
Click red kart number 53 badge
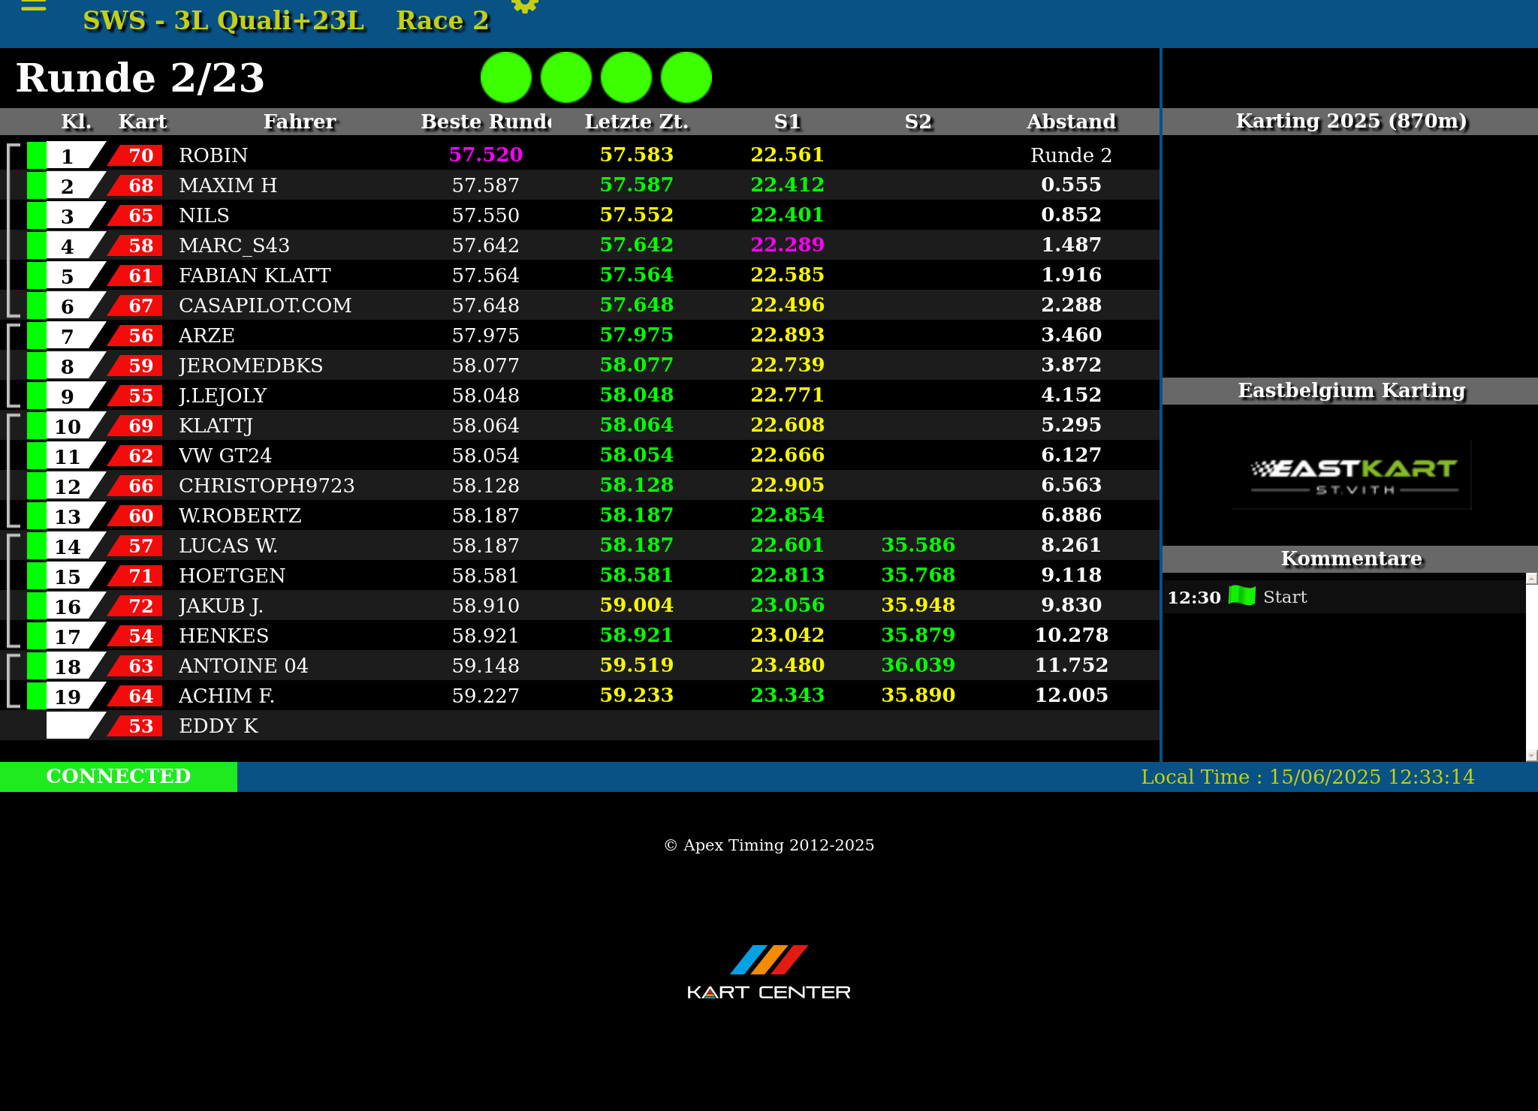[140, 726]
